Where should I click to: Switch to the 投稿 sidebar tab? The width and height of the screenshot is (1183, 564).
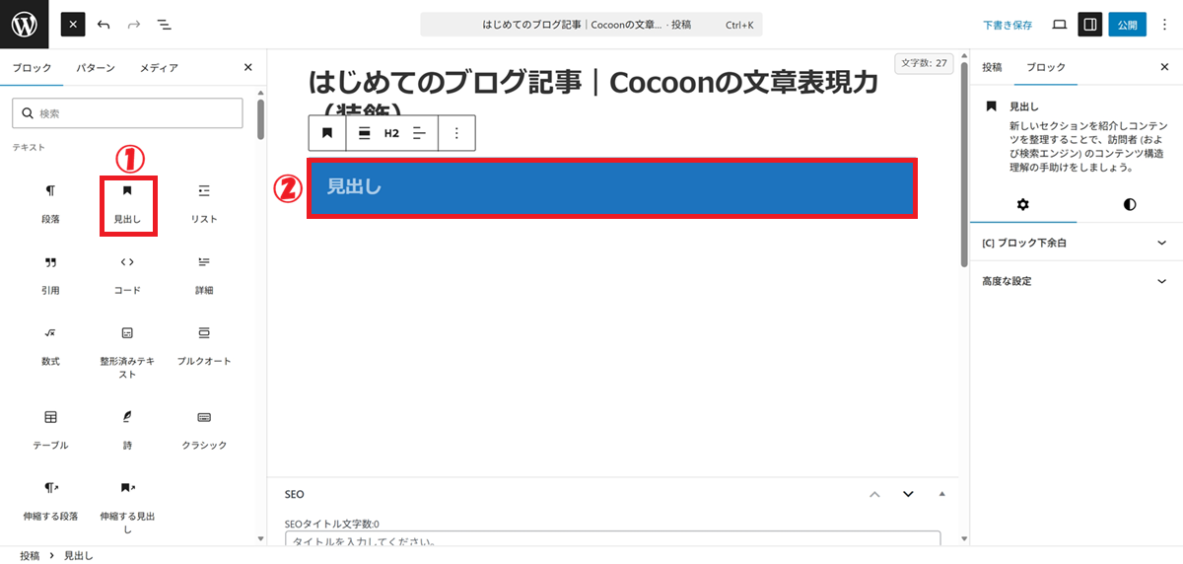click(992, 68)
